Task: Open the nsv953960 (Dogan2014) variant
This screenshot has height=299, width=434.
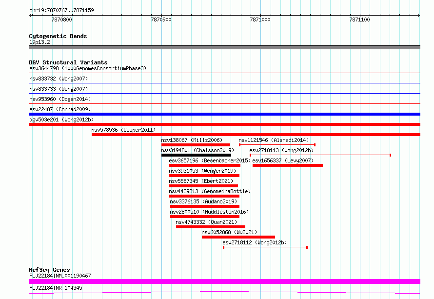Action: click(60, 99)
